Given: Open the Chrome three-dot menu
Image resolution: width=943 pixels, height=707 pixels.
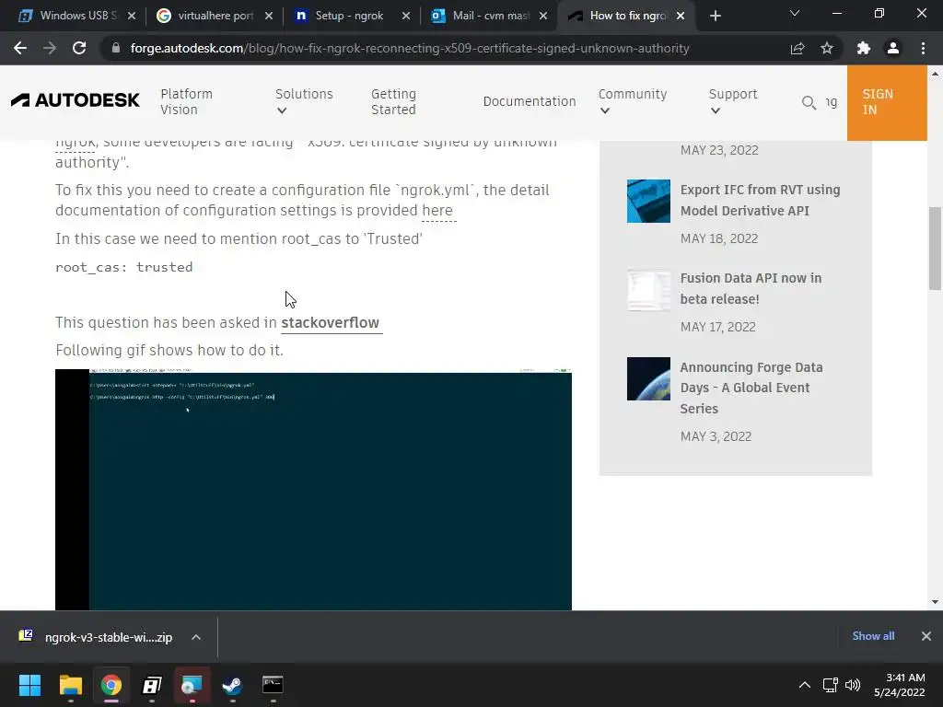Looking at the screenshot, I should point(923,48).
